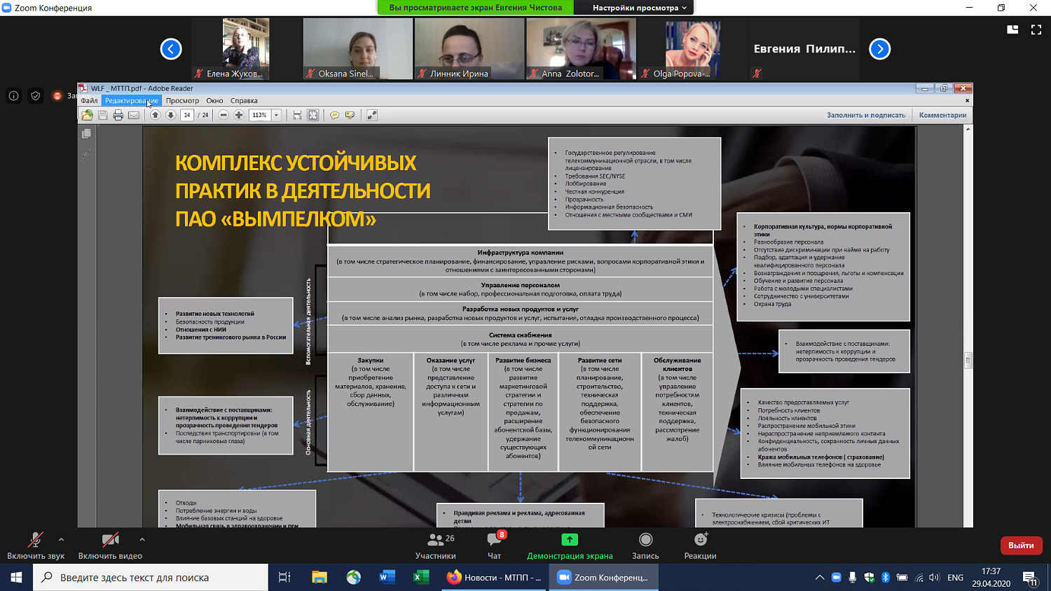Switch Adobe Reader to read mode
The height and width of the screenshot is (591, 1051).
tap(372, 115)
